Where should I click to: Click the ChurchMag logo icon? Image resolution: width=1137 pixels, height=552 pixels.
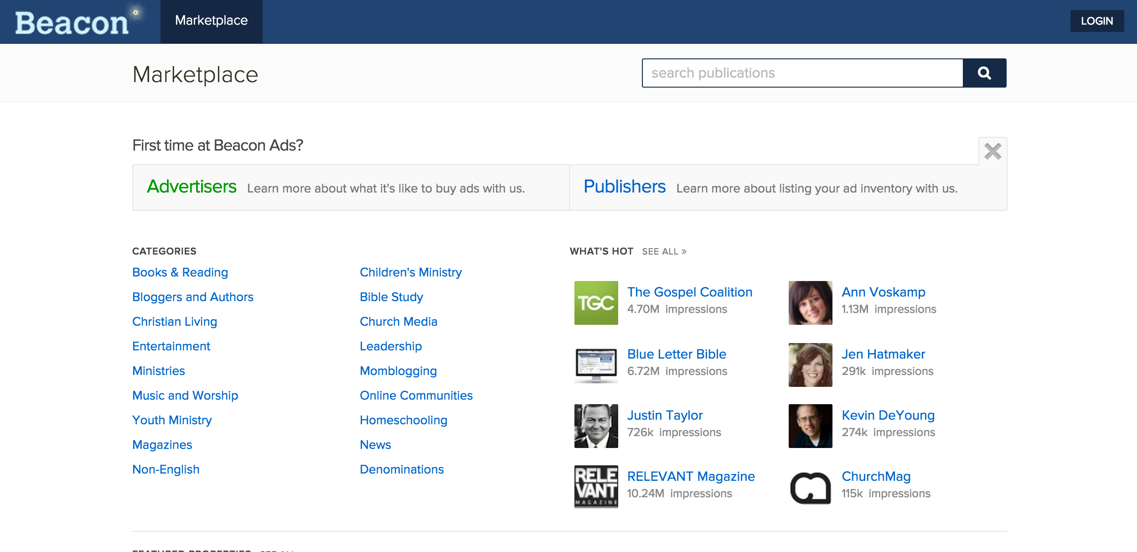click(810, 487)
